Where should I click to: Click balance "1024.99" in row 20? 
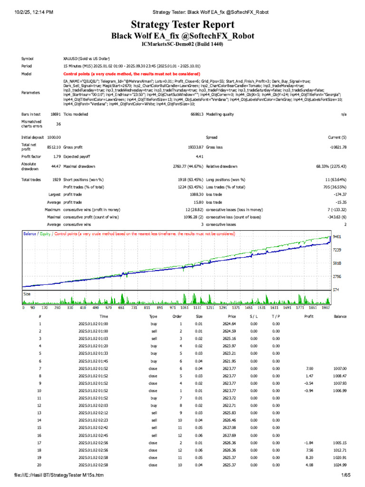click(x=340, y=465)
